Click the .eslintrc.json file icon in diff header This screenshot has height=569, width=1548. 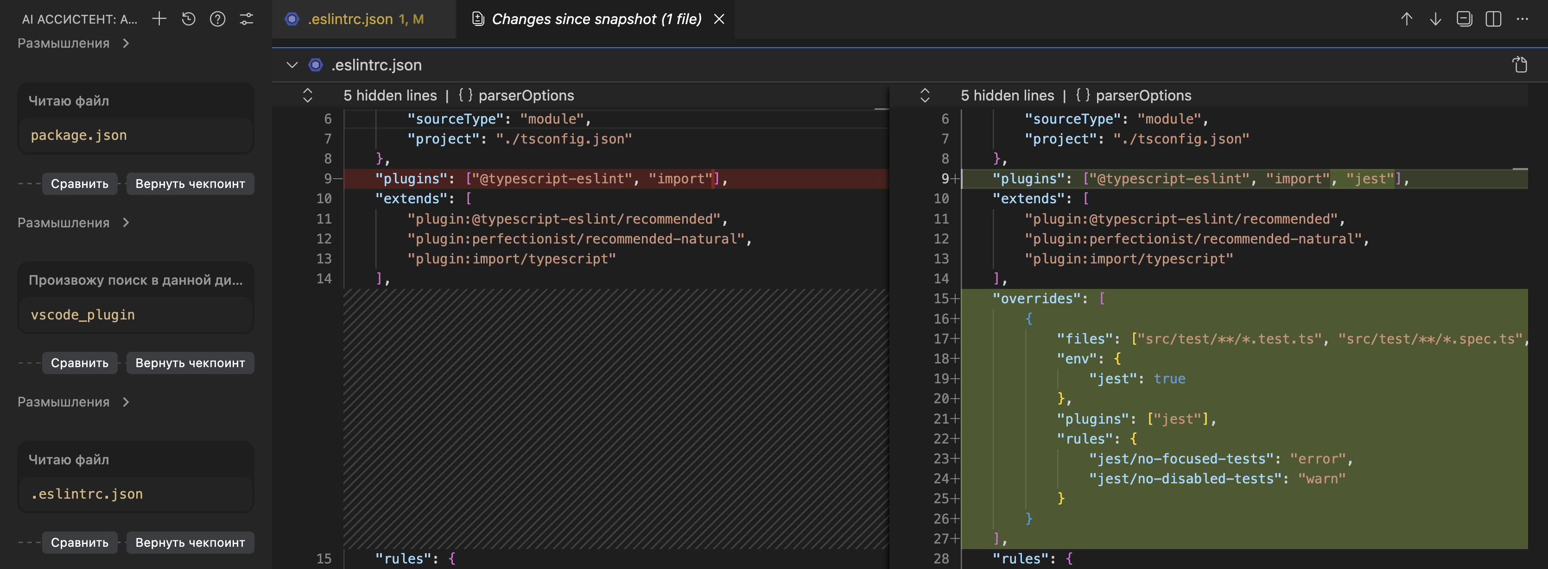[316, 65]
